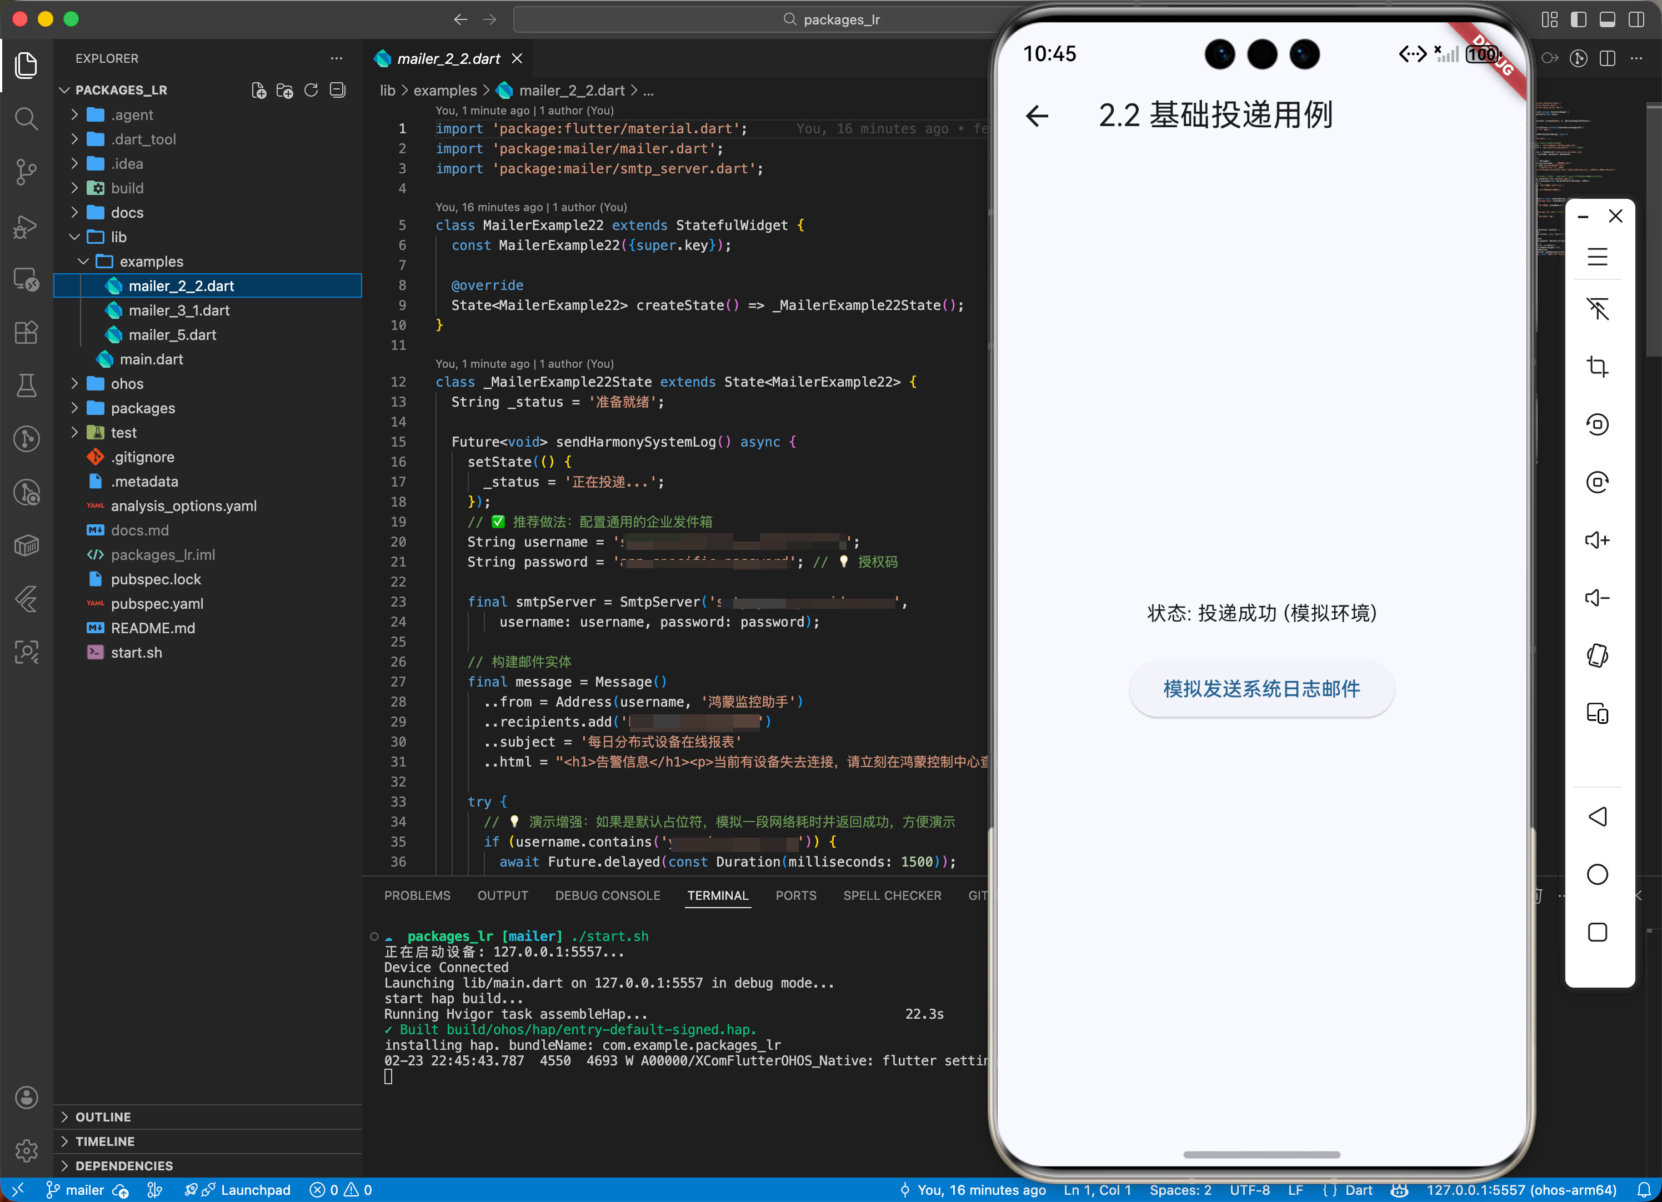Image resolution: width=1662 pixels, height=1202 pixels.
Task: Click emulator volume up icon
Action: click(1597, 540)
